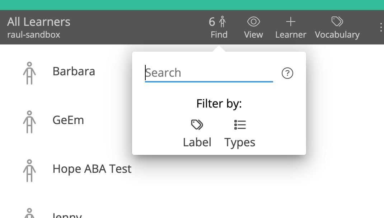Viewport: 384px width, 218px height.
Task: Open the View eye menu
Action: point(253,22)
